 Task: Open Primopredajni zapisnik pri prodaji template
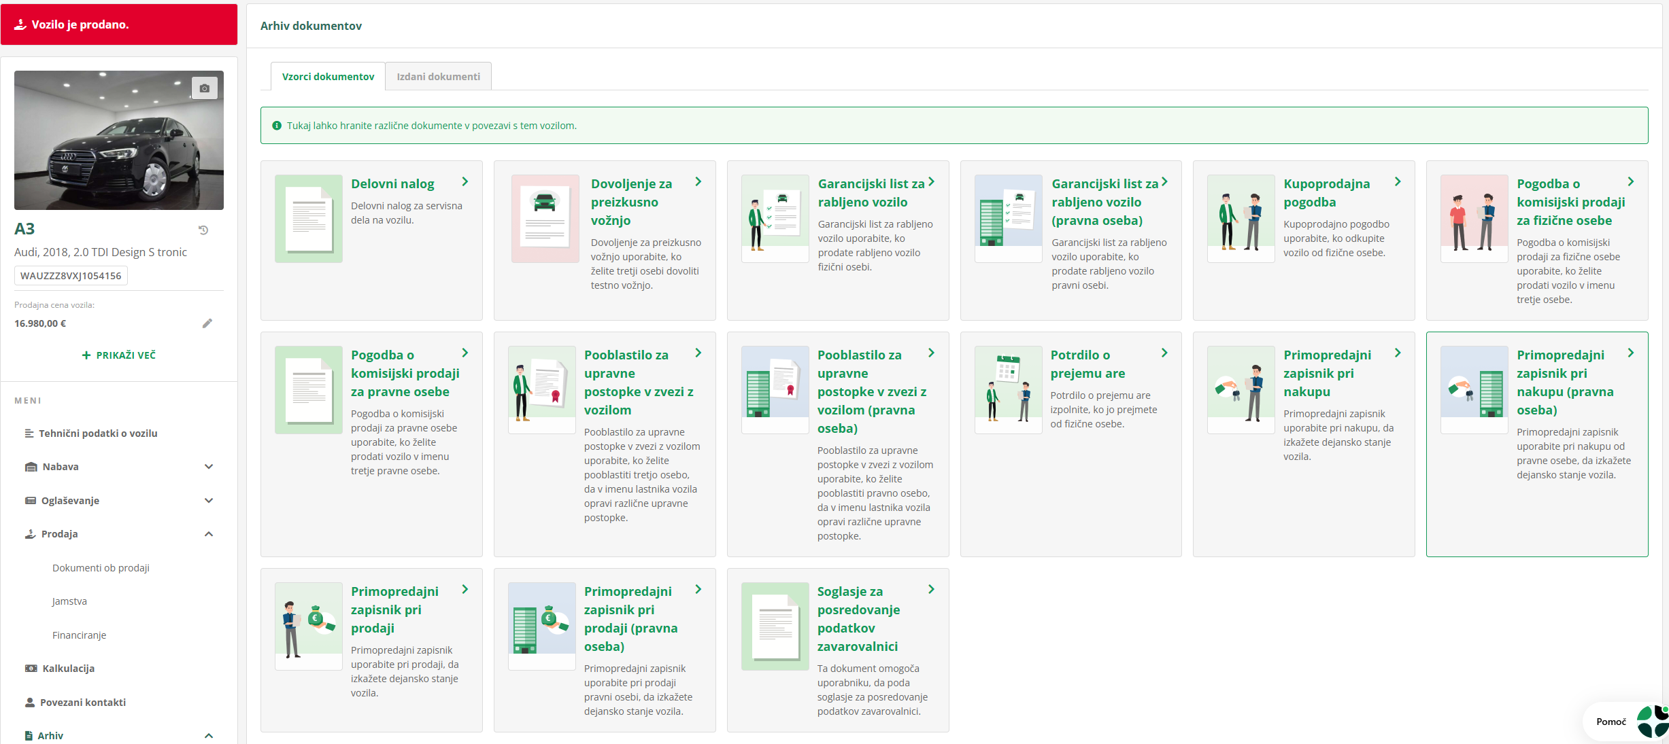point(394,609)
